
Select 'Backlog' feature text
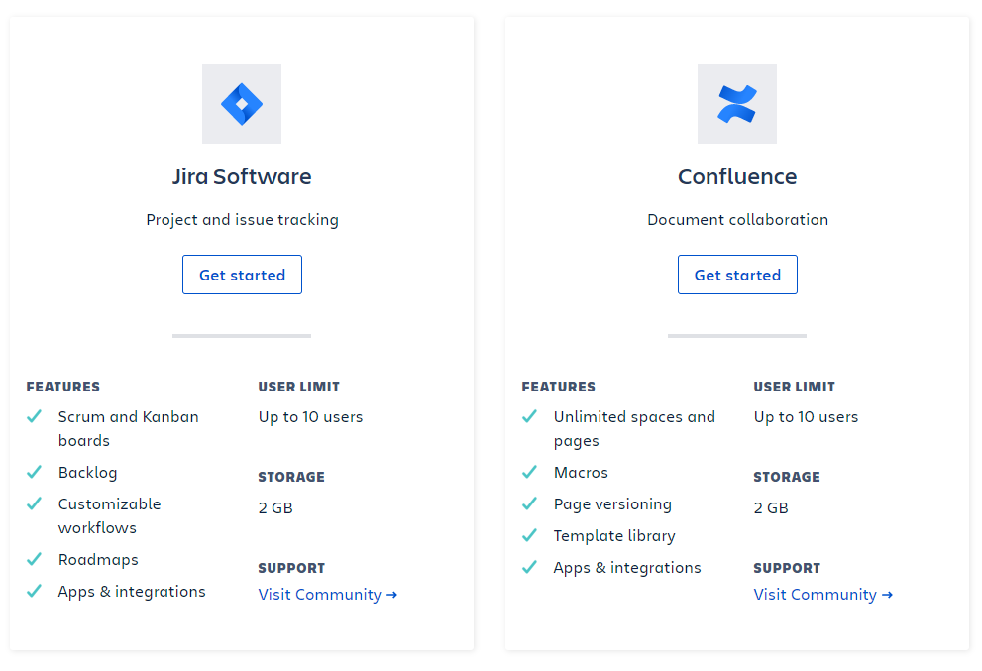pyautogui.click(x=87, y=473)
